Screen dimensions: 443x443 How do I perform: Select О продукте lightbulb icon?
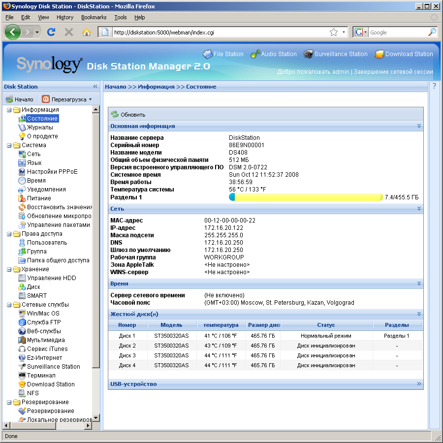pos(22,136)
